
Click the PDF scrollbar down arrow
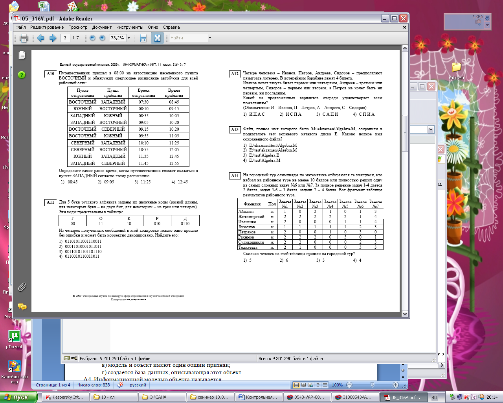pyautogui.click(x=405, y=314)
